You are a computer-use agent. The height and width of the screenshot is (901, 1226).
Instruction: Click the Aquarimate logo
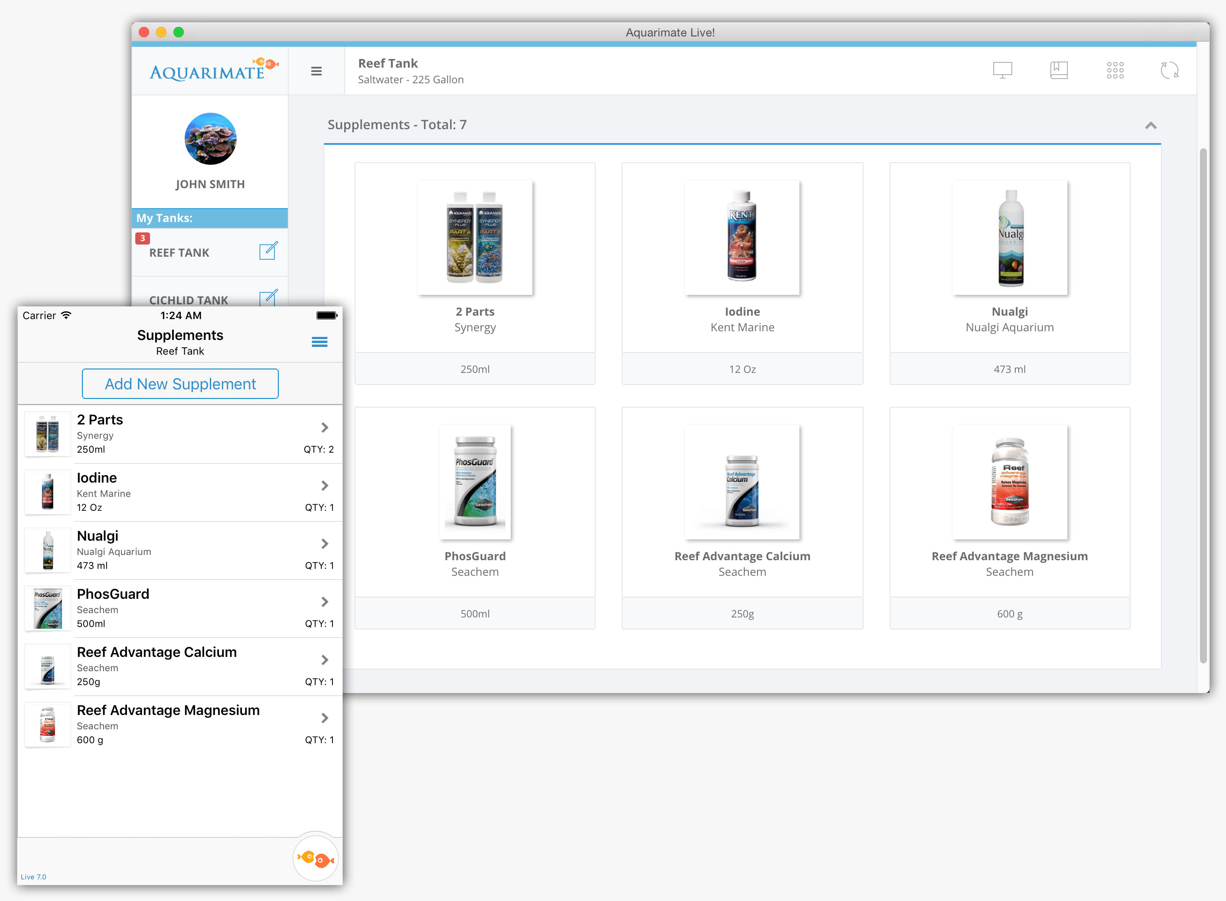click(214, 70)
